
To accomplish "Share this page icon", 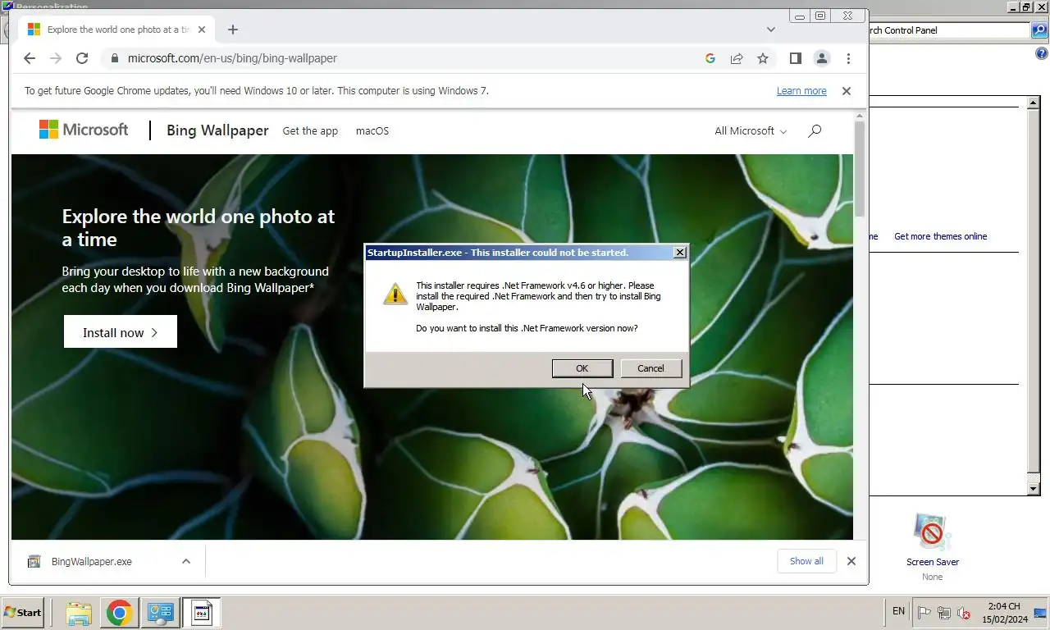I will [737, 58].
